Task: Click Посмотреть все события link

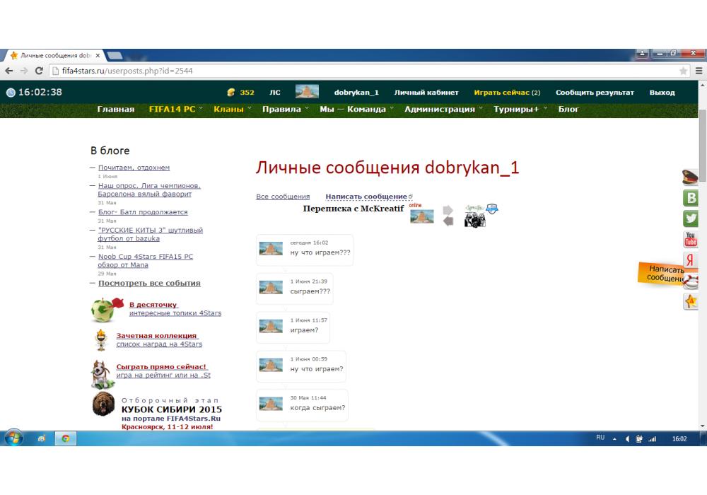Action: pyautogui.click(x=149, y=283)
